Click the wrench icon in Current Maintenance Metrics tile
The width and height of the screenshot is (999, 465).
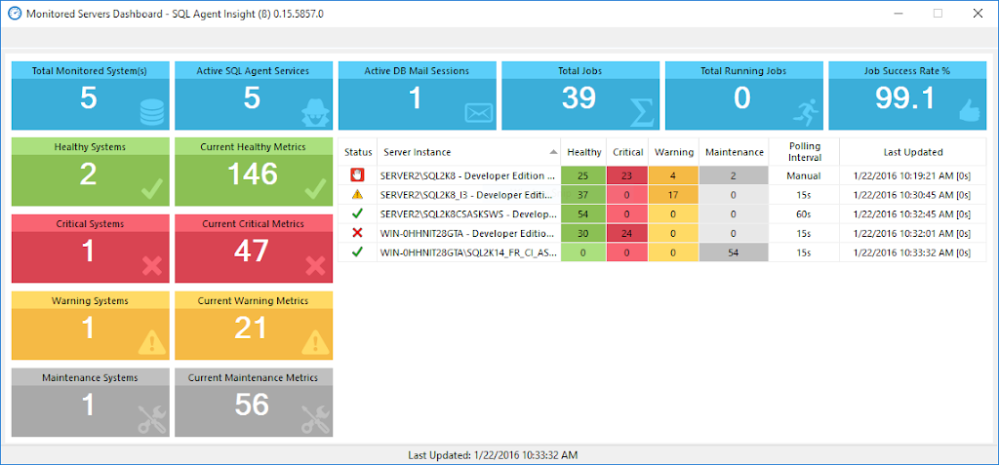(315, 419)
